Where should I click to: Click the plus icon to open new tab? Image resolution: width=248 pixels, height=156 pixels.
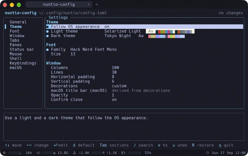click(97, 4)
